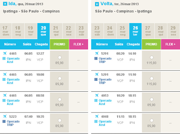Click airplane icon of outbound flight 5223
180x134 pixels.
point(4,116)
